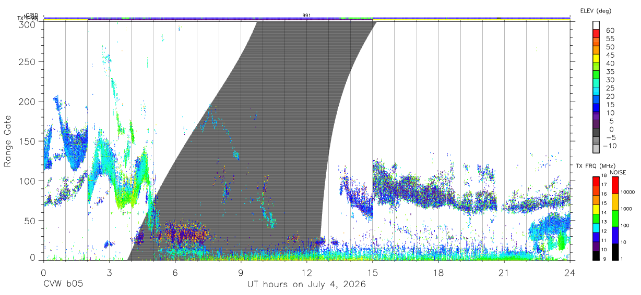Select the -5 label on the ELEV color bar
641x295 pixels.
pos(610,137)
